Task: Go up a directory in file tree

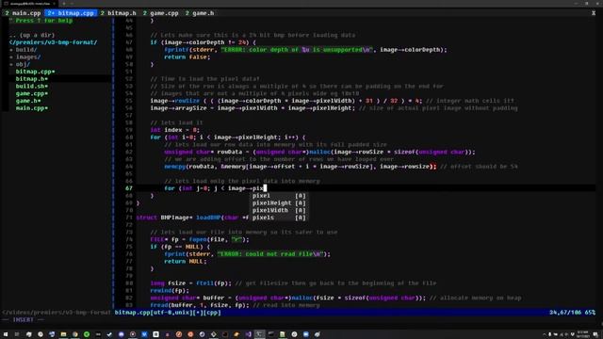Action: click(32, 35)
